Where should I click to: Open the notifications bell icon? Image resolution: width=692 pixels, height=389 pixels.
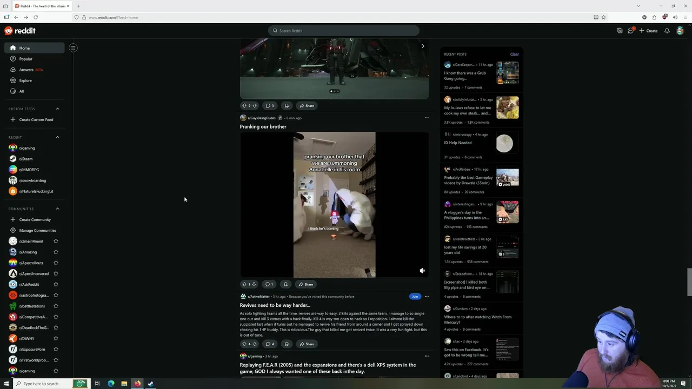(667, 31)
